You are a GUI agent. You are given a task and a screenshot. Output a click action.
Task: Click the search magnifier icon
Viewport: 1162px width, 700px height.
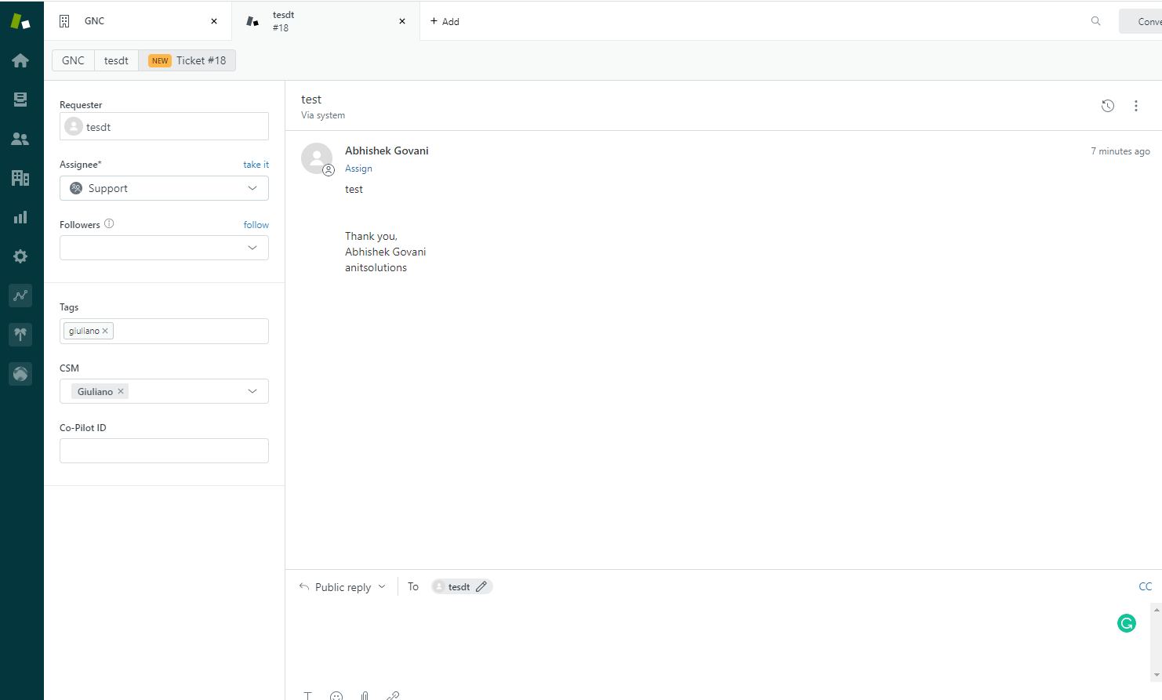[x=1095, y=21]
